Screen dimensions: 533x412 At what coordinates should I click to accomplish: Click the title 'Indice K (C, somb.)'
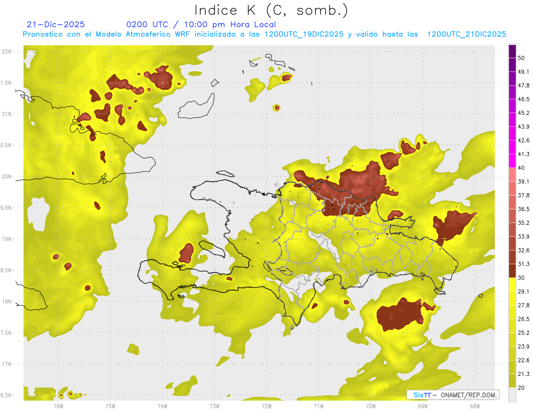[271, 11]
